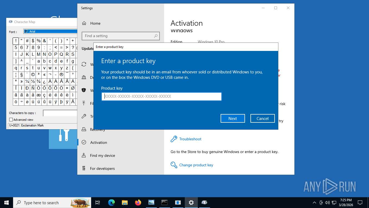
Task: Select the registered trademark symbol cell
Action: point(61,75)
